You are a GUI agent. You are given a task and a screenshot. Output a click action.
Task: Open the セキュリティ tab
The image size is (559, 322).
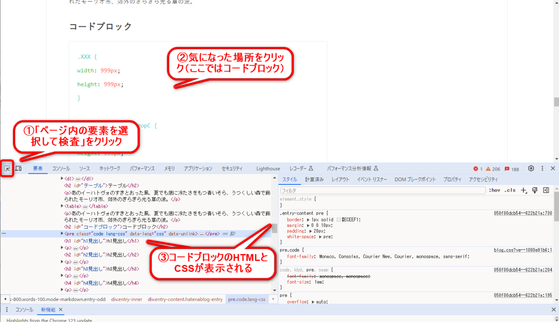tap(232, 169)
